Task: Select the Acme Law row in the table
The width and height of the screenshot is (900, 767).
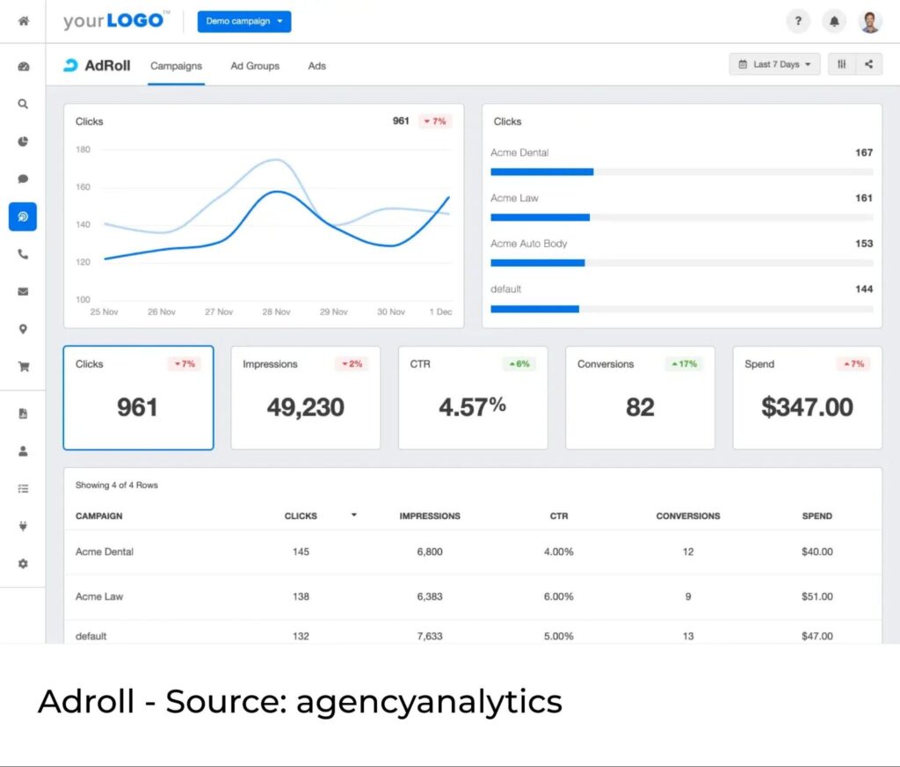Action: [x=473, y=596]
